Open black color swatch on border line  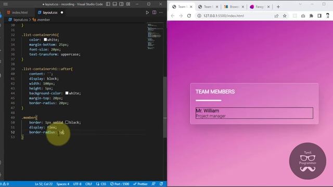tap(67, 123)
